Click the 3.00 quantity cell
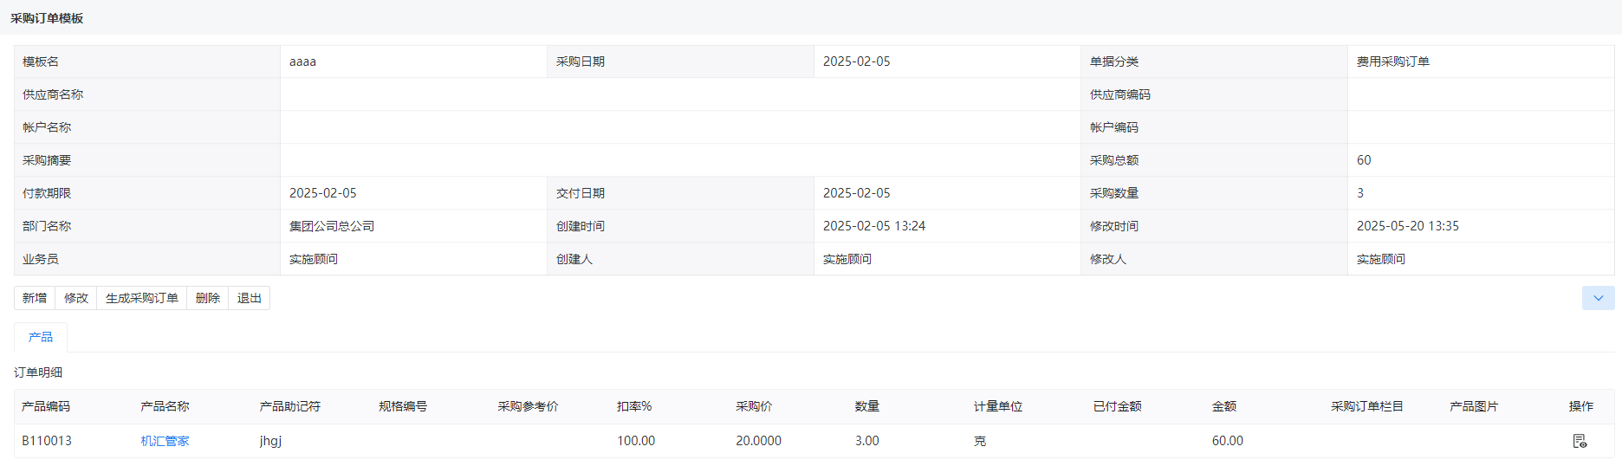Image resolution: width=1622 pixels, height=466 pixels. pyautogui.click(x=867, y=441)
